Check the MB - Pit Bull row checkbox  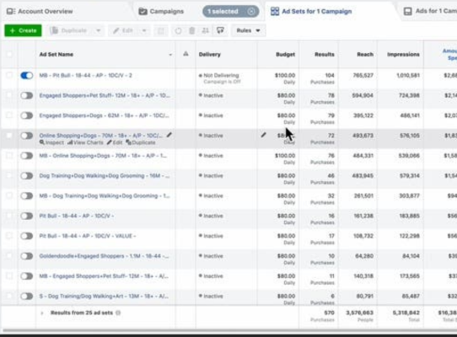pos(9,75)
